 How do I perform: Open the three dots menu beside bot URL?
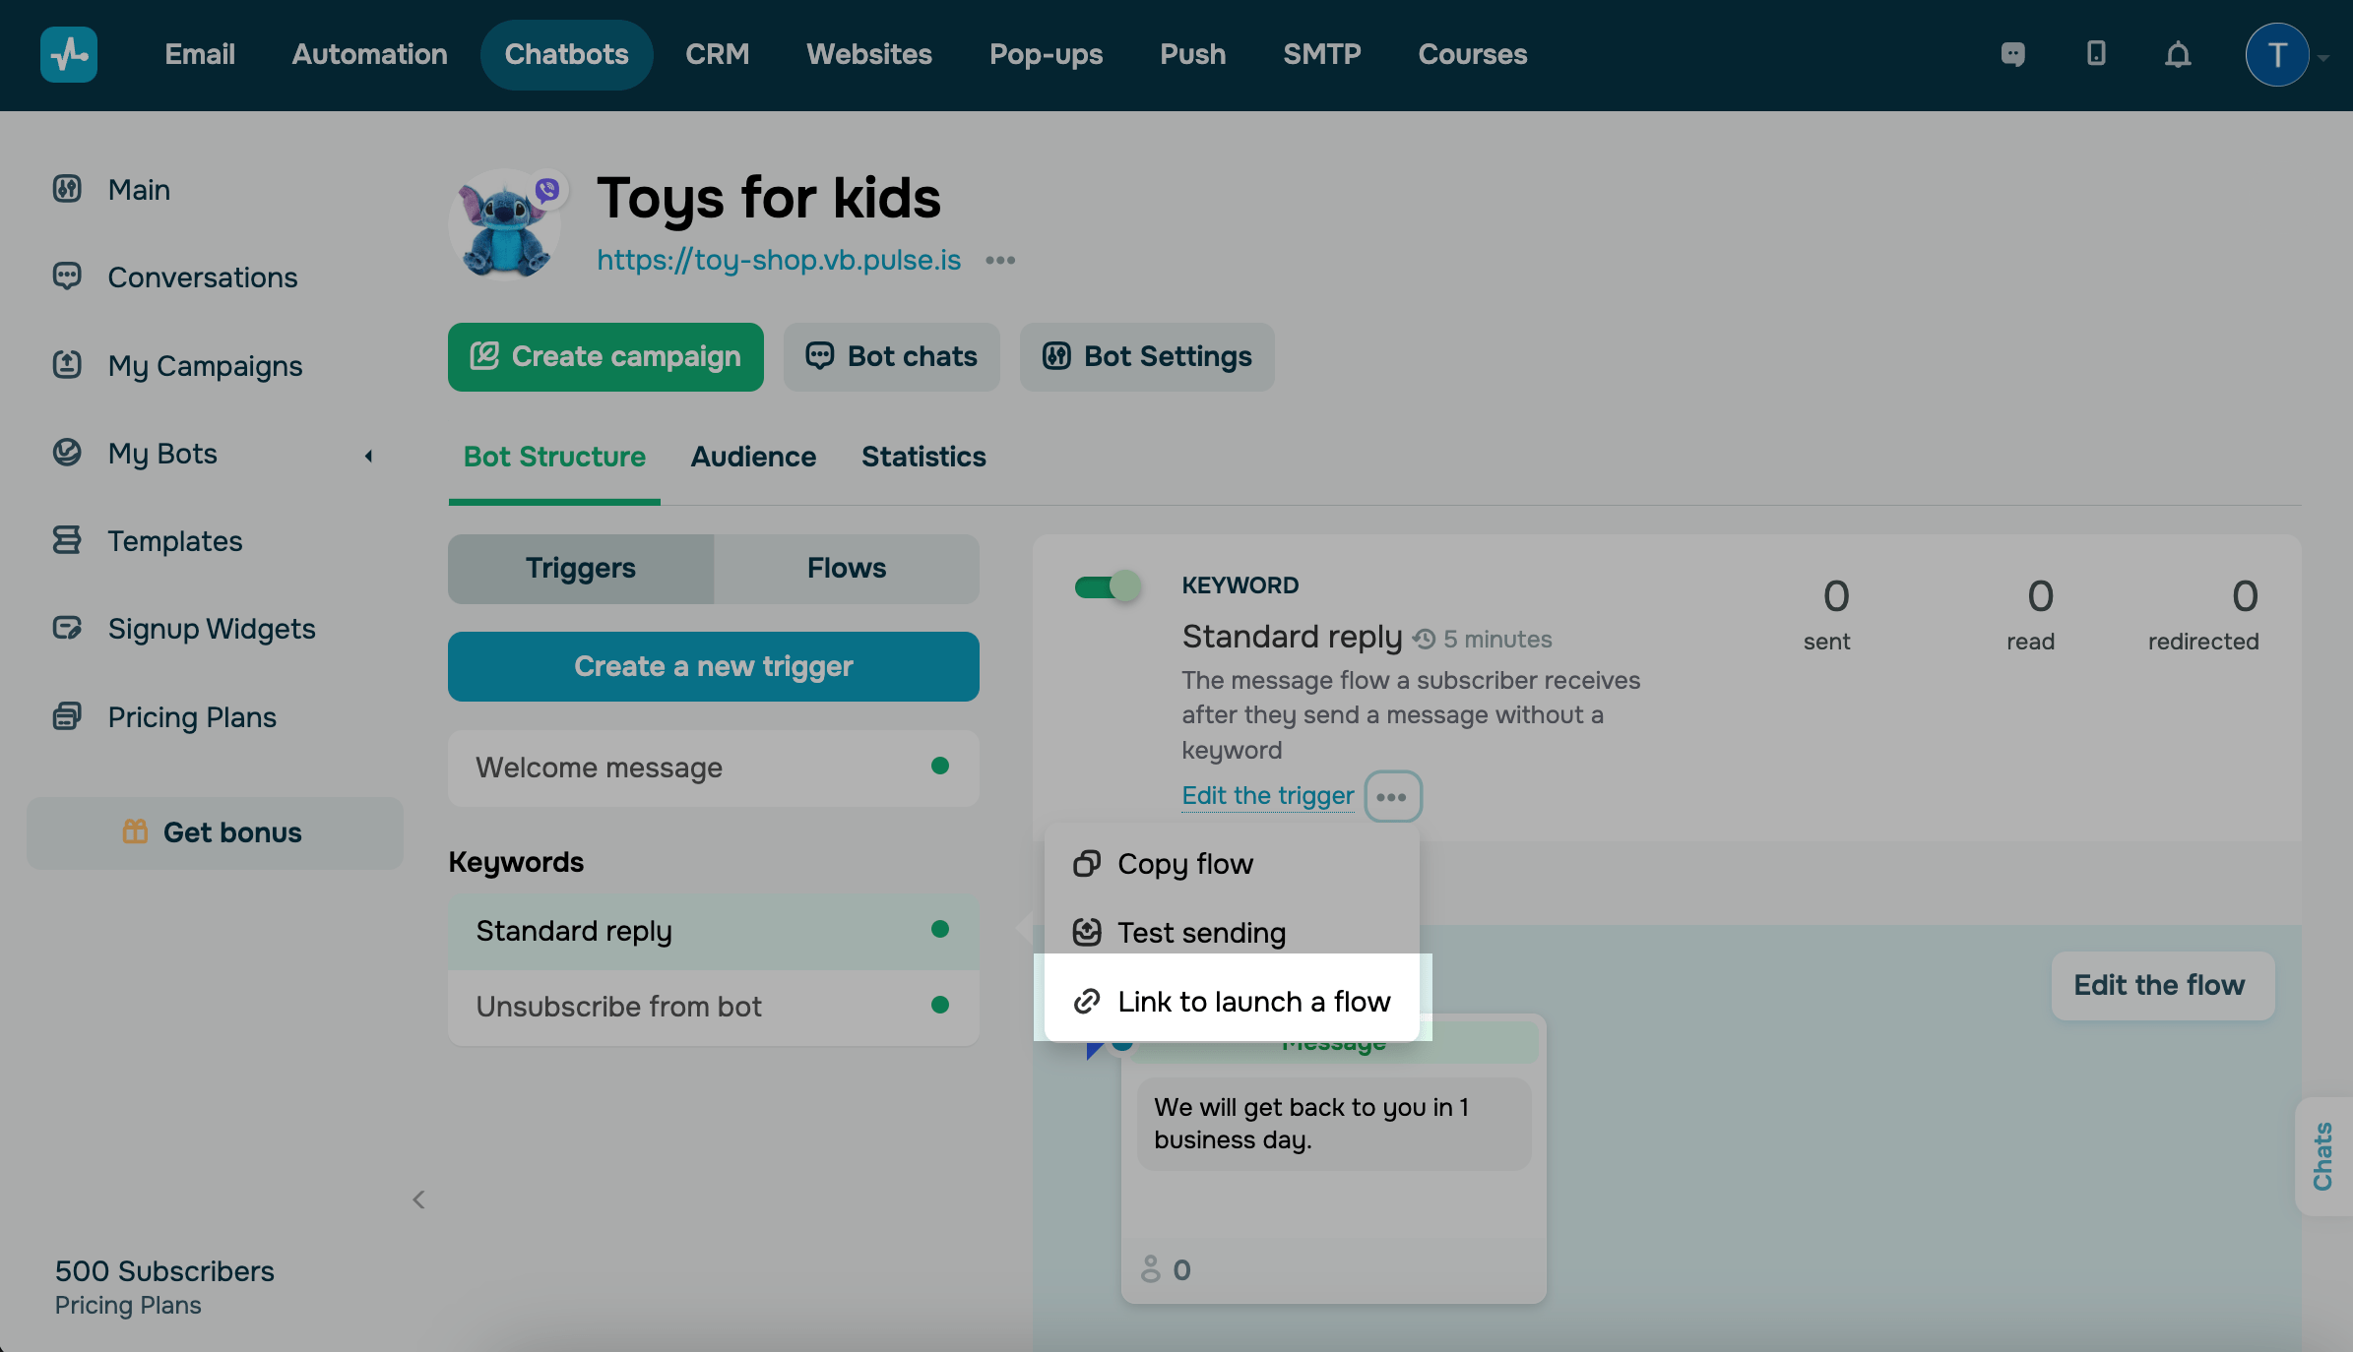(x=1000, y=261)
